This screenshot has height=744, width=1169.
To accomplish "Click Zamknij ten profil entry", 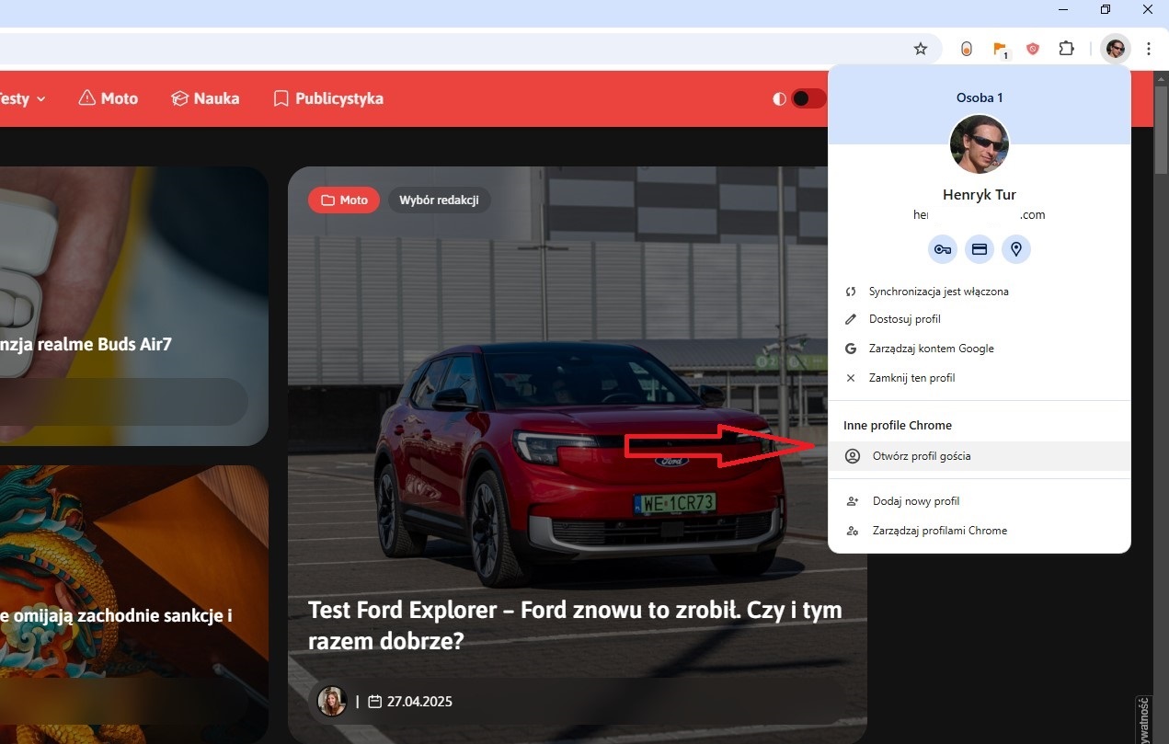I will click(x=911, y=377).
